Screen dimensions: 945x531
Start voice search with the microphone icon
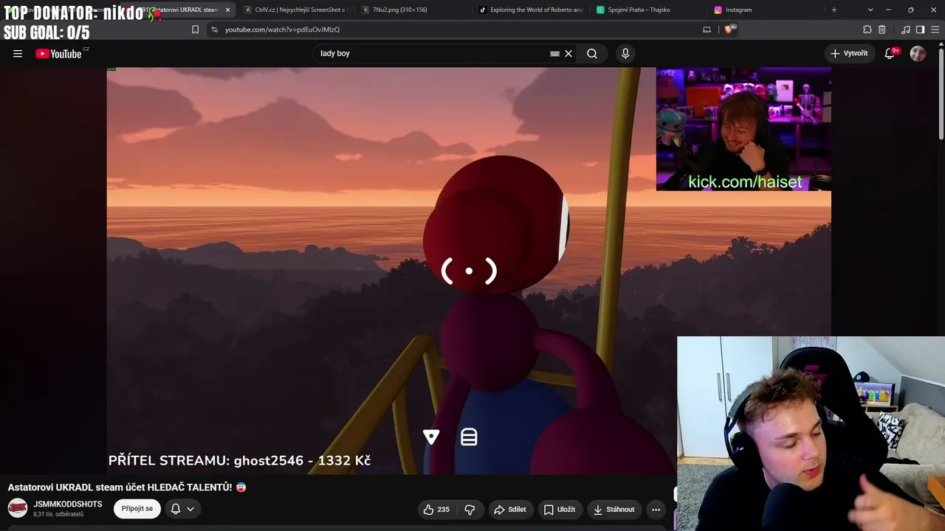point(625,53)
